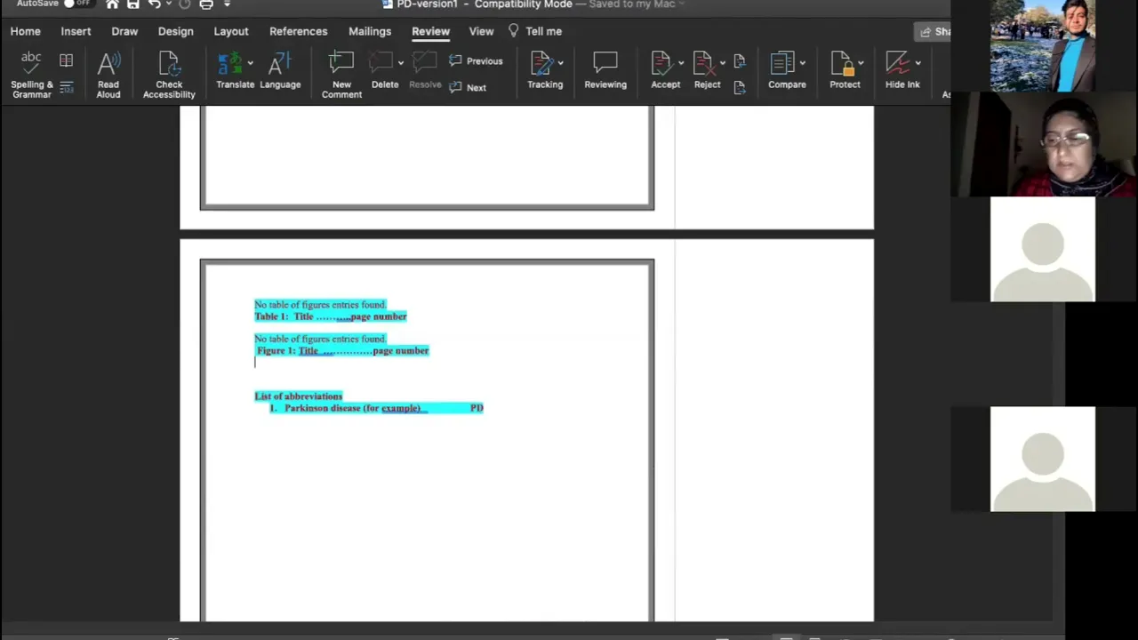
Task: Switch to the Draw tab
Action: (x=124, y=31)
